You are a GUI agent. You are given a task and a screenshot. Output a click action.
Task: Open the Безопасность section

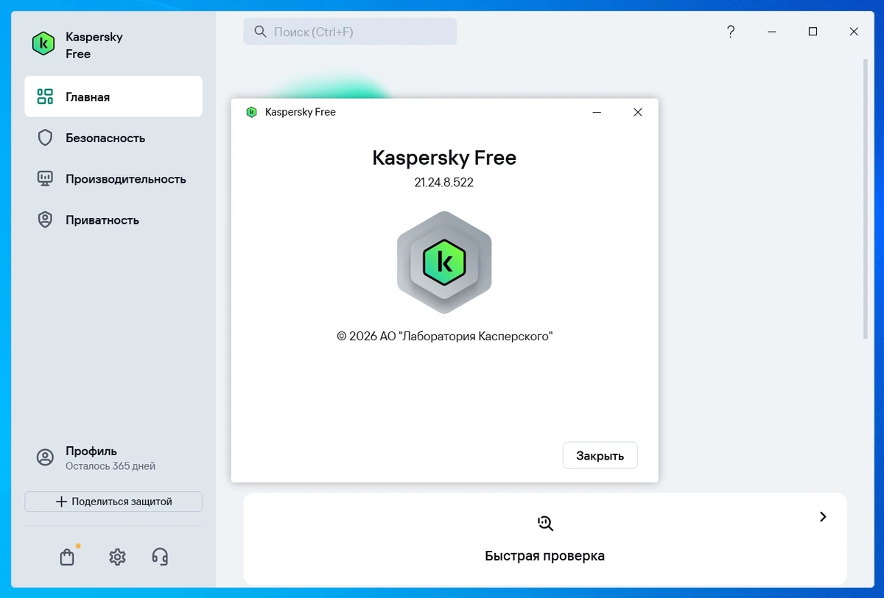pos(113,138)
